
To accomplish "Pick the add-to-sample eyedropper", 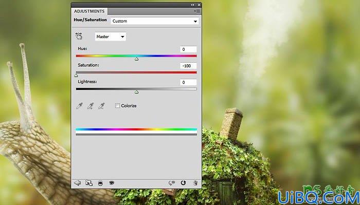I will pyautogui.click(x=90, y=106).
